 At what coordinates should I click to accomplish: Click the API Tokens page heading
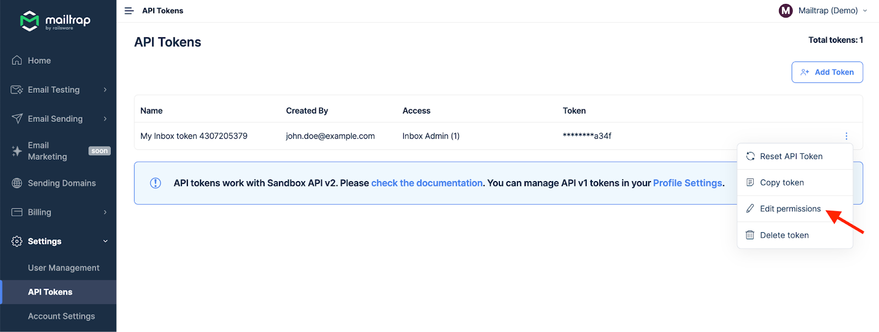(x=168, y=42)
